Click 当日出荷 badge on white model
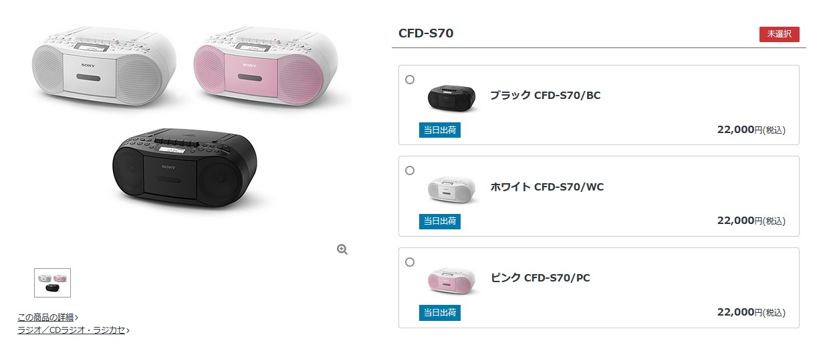This screenshot has width=829, height=349. coord(440,221)
